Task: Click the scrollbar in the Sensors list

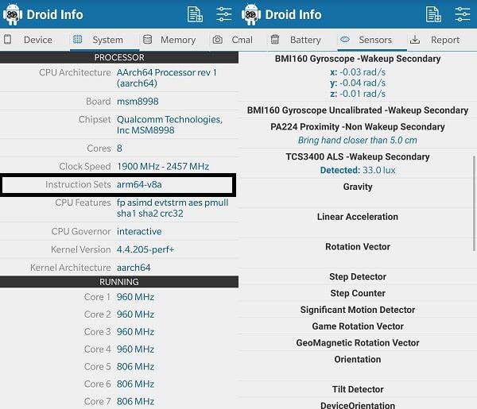Action: coord(474,203)
